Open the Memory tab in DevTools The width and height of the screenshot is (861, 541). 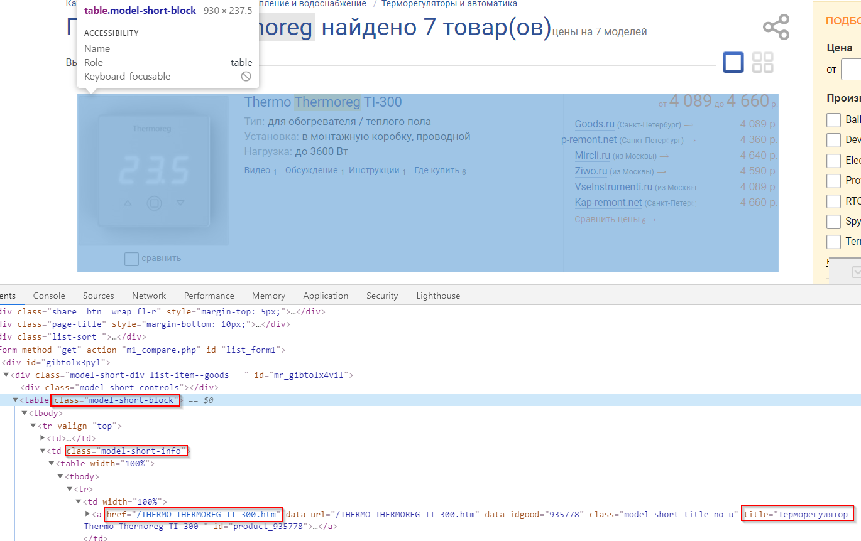(268, 296)
